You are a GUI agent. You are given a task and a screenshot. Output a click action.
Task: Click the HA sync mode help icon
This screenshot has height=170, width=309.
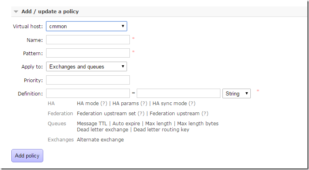click(x=192, y=104)
